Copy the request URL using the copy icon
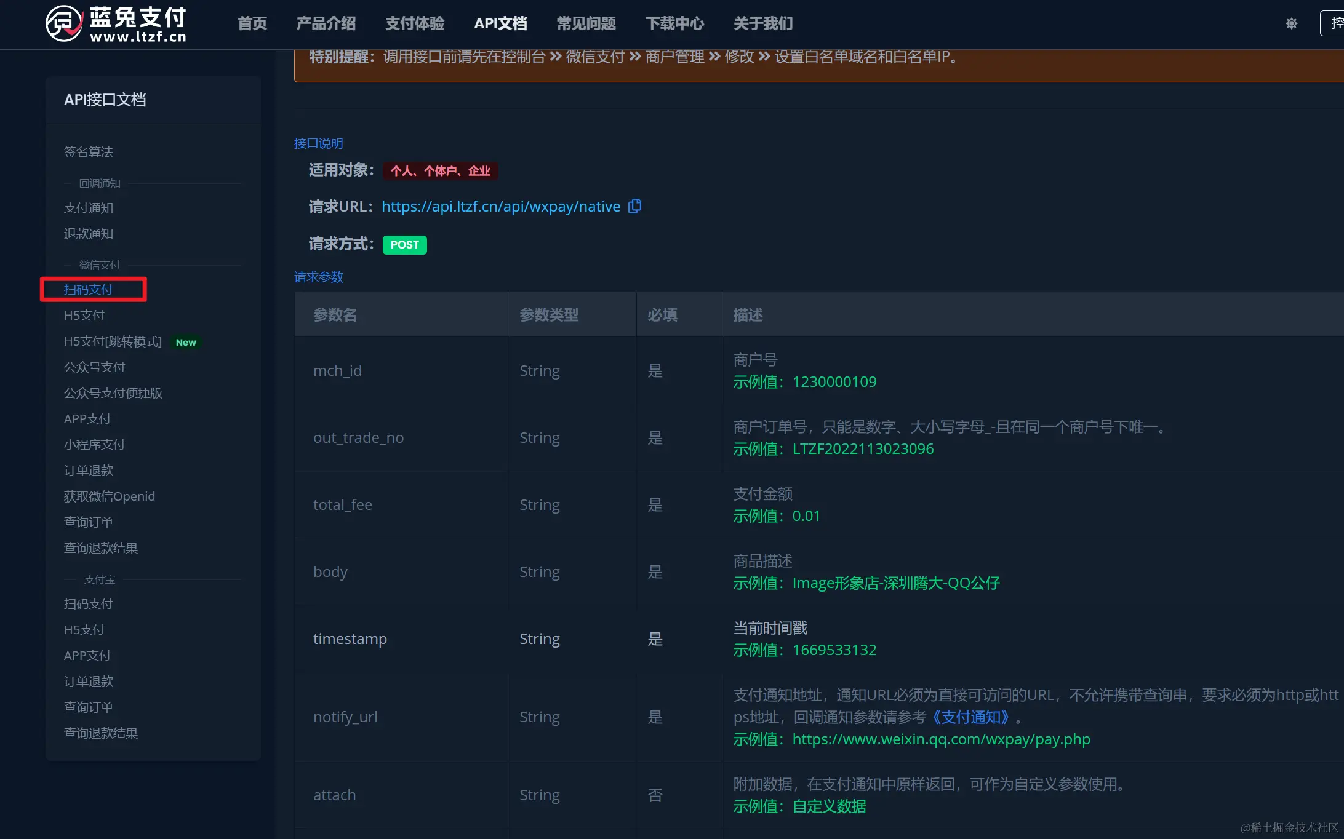This screenshot has height=839, width=1344. click(x=634, y=206)
